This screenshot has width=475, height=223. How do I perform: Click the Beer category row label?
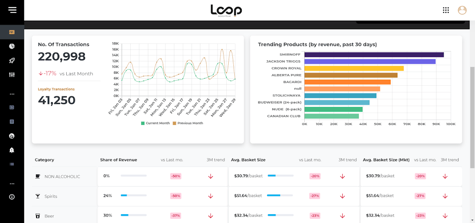click(49, 216)
